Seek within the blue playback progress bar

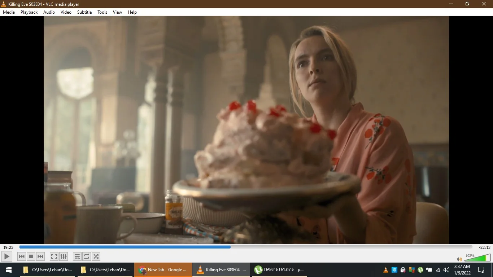pos(246,247)
